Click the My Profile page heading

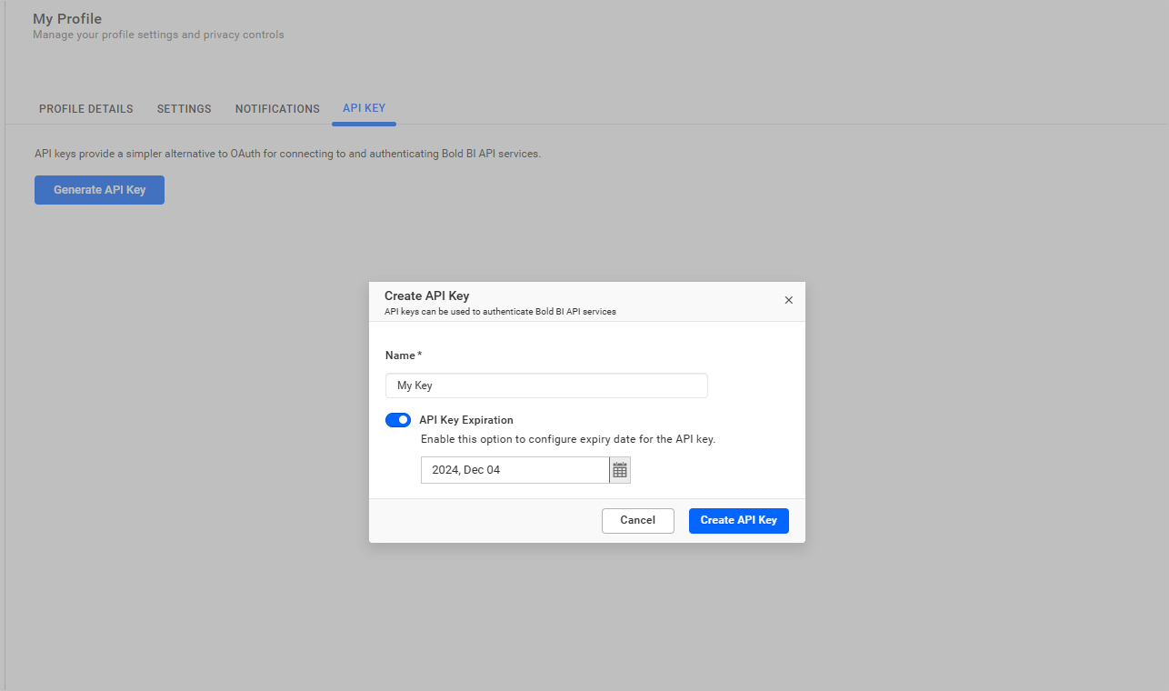[x=66, y=18]
